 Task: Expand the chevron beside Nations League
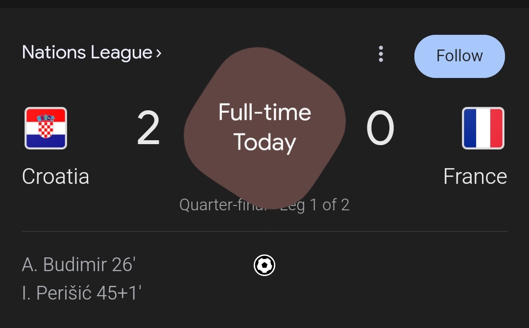tap(159, 53)
